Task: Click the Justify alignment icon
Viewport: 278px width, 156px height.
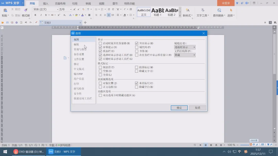Action: 109,15
